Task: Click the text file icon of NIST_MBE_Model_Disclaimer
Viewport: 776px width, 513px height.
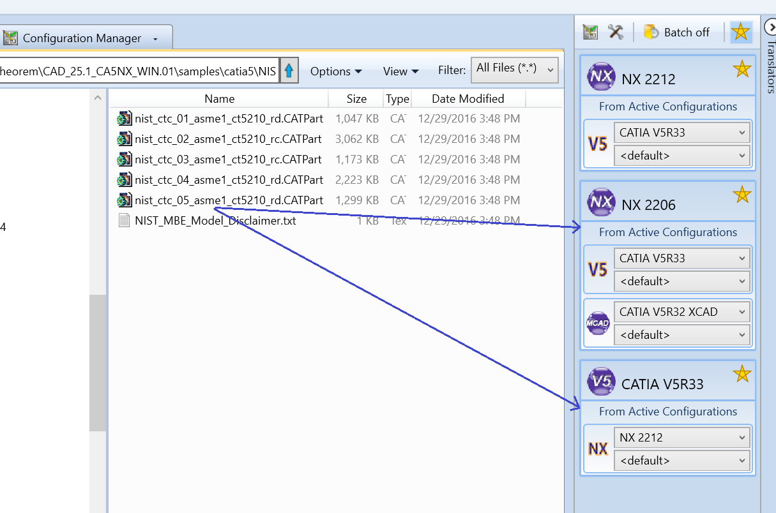Action: coord(124,221)
